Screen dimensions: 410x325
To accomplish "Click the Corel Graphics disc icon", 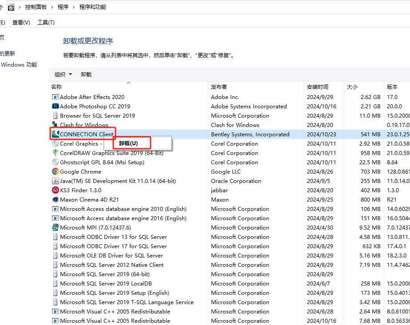I will click(56, 144).
